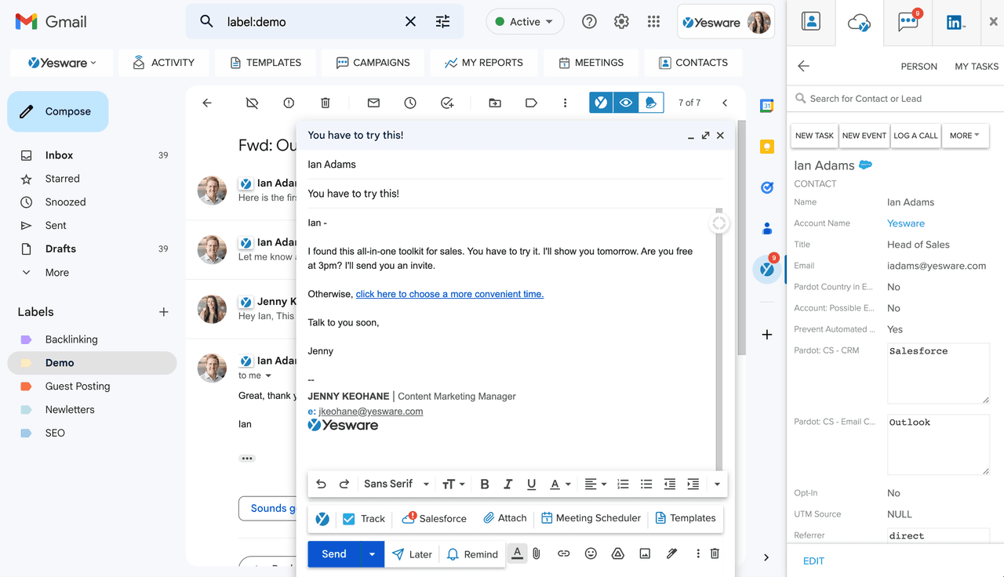
Task: Click the Yesware logo icon in compose toolbar
Action: (x=322, y=519)
